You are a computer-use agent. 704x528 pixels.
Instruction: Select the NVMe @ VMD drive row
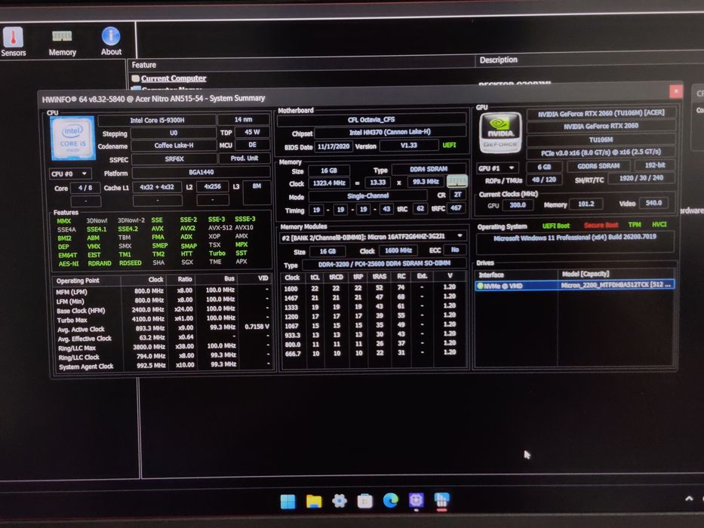coord(574,285)
